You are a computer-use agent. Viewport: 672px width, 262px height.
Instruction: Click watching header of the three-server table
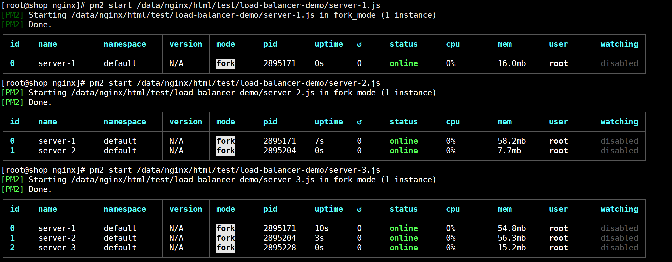(619, 209)
